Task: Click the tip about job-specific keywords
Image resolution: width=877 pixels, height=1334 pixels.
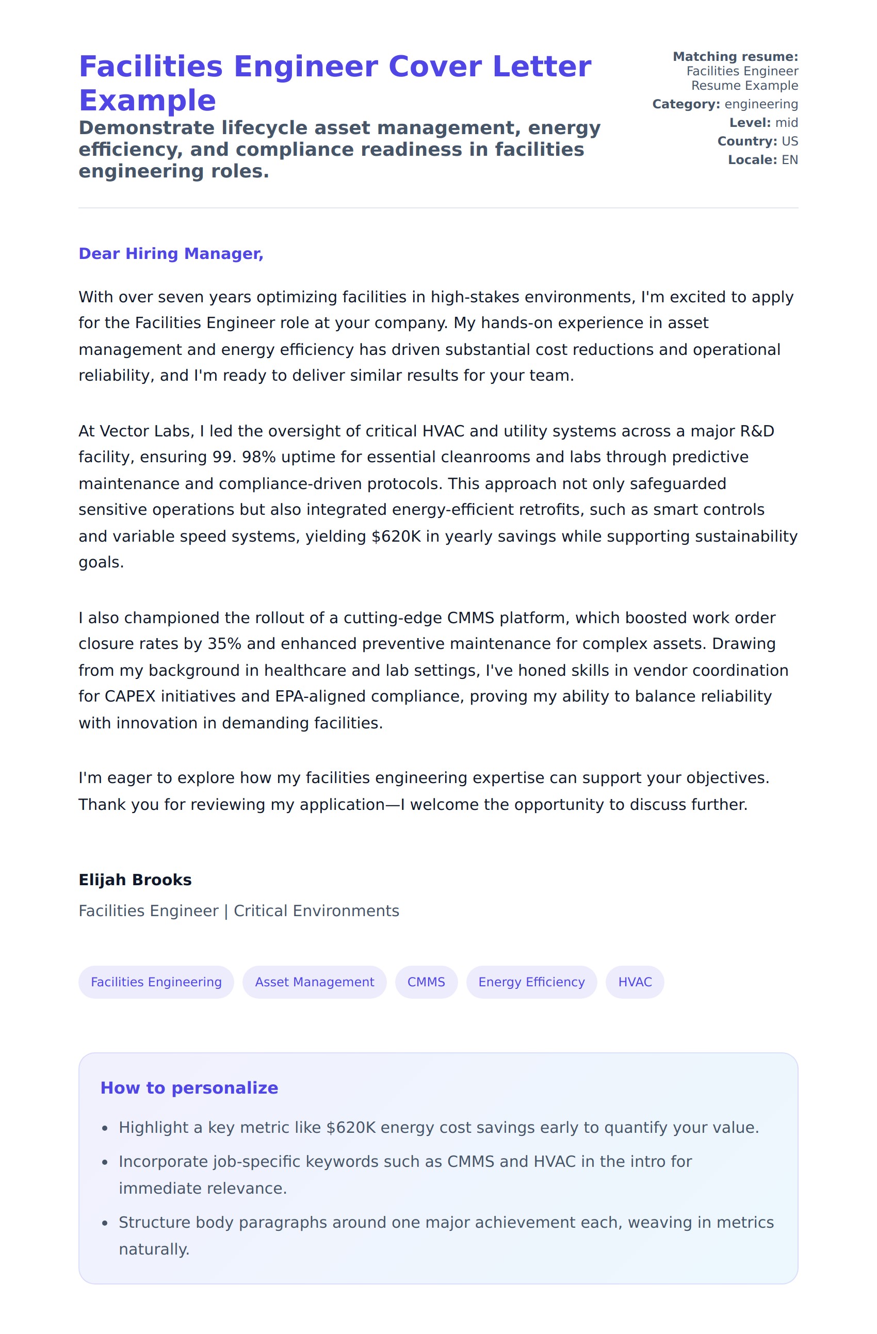Action: click(x=404, y=1175)
